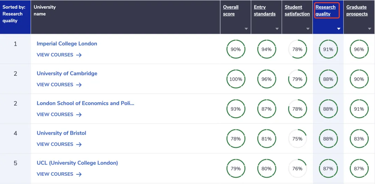Click arrow icon beside LSE View Courses
The height and width of the screenshot is (184, 375).
tap(79, 115)
